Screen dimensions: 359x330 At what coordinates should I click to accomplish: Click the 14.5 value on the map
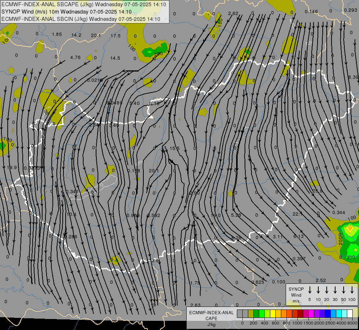[x=115, y=58]
